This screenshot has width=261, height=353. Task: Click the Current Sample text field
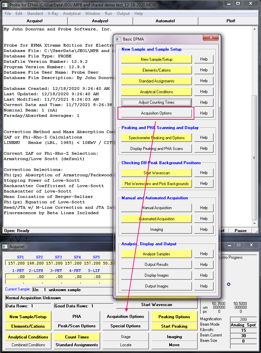tap(73, 290)
